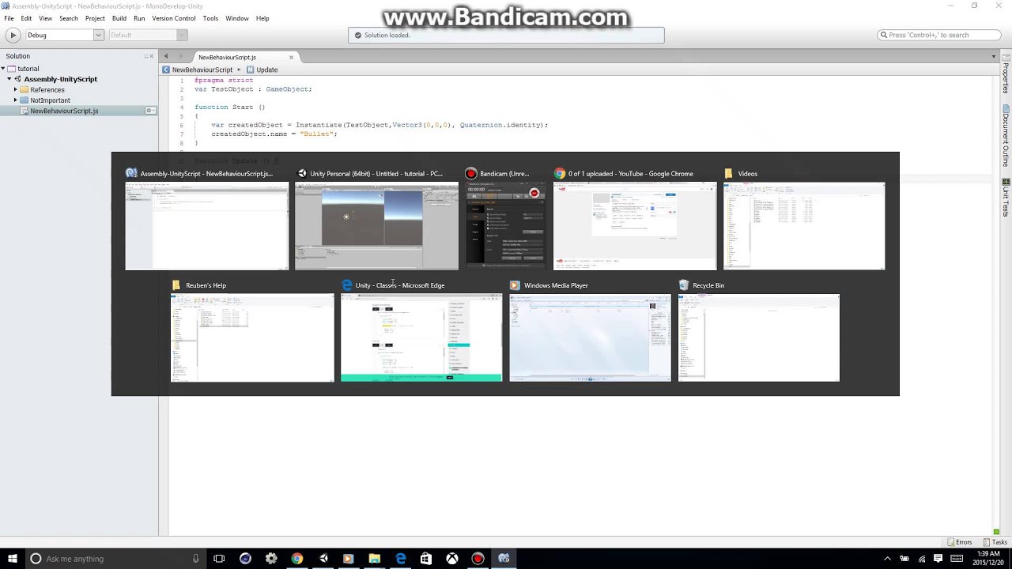Open the Document Outline side pad
Viewport: 1012px width, 569px height.
tap(1006, 135)
